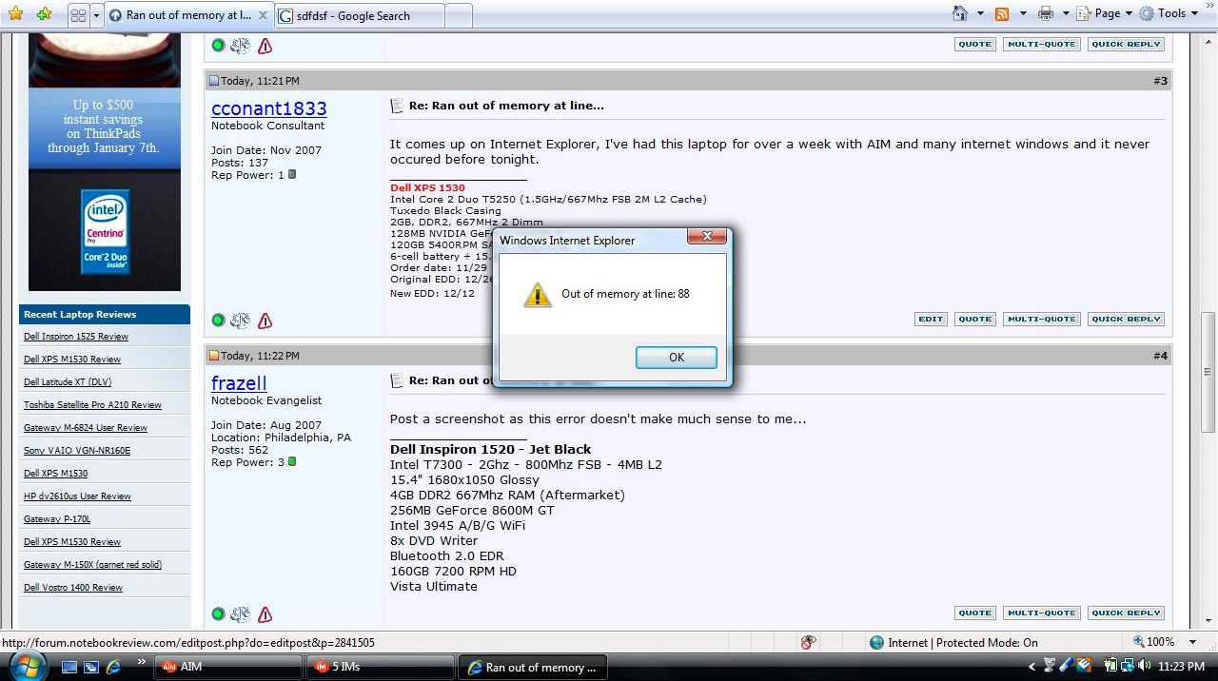Screen dimensions: 1218x681
Task: Close the 'Ran out of memory' tab
Action: coord(264,15)
